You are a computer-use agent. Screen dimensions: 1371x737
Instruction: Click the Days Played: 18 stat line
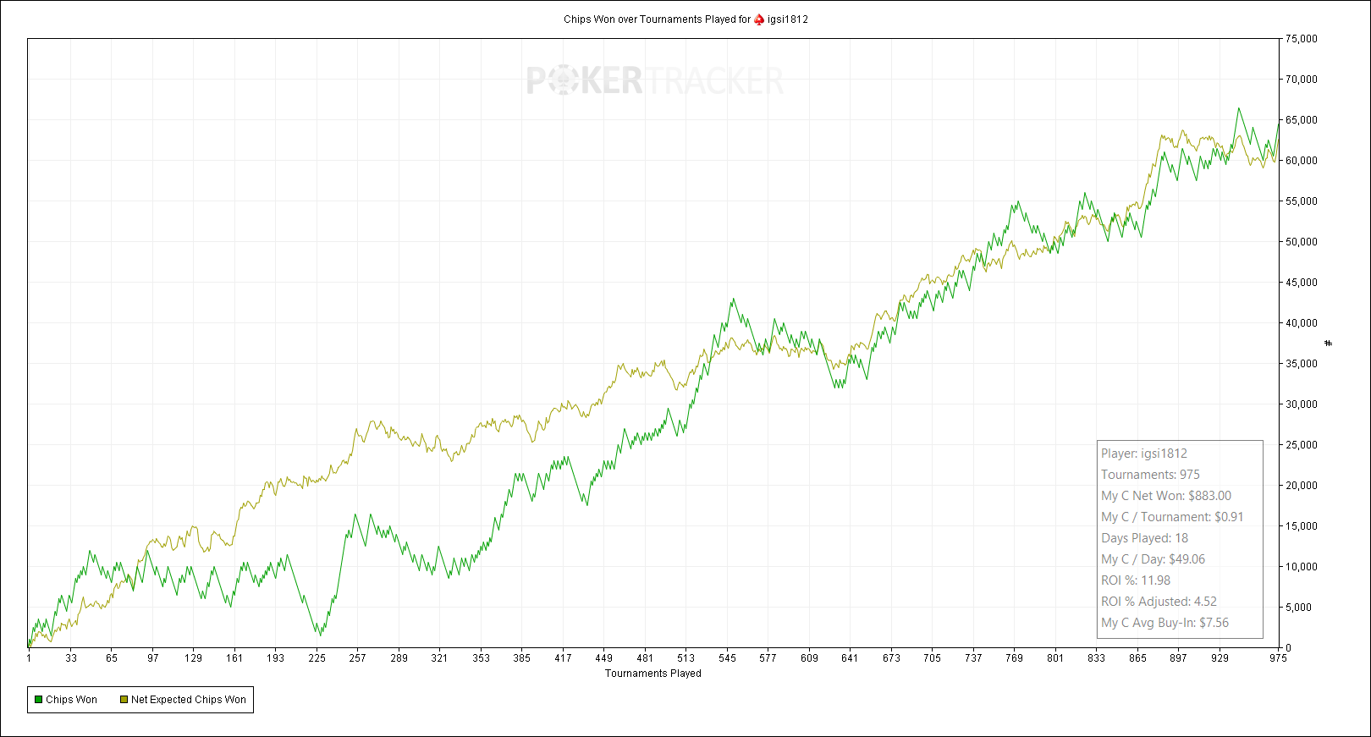point(1144,538)
